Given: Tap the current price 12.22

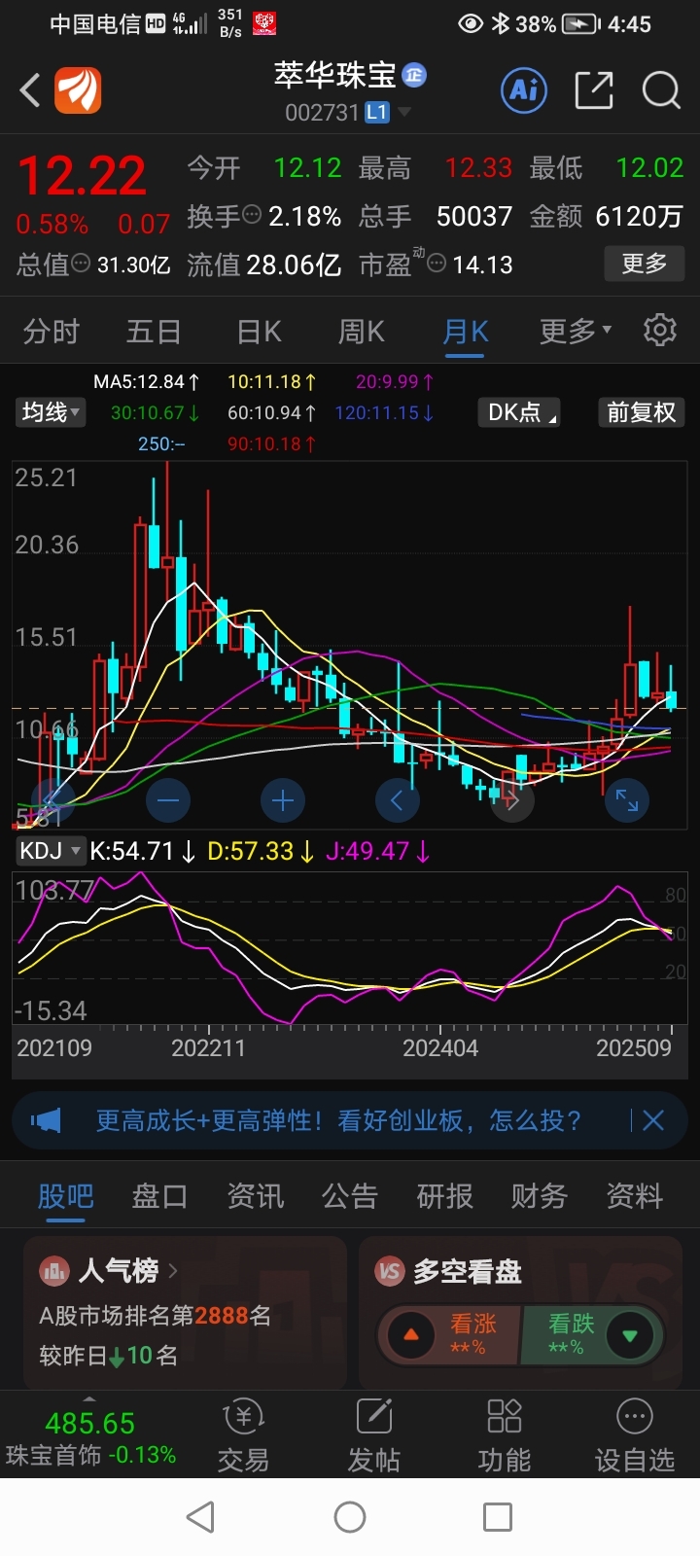Looking at the screenshot, I should pos(82,176).
